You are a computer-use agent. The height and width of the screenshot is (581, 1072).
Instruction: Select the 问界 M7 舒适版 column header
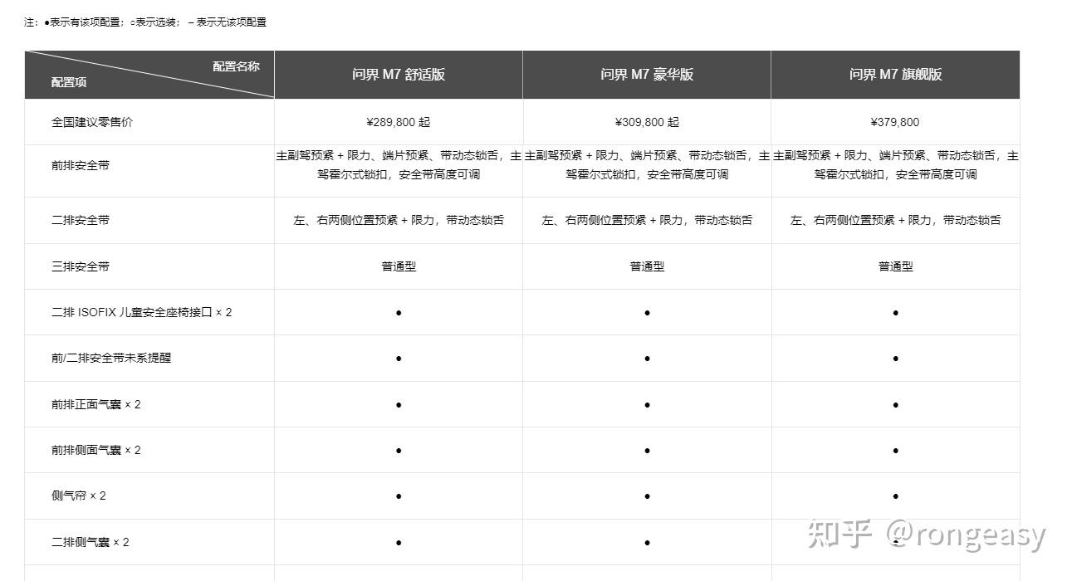399,74
